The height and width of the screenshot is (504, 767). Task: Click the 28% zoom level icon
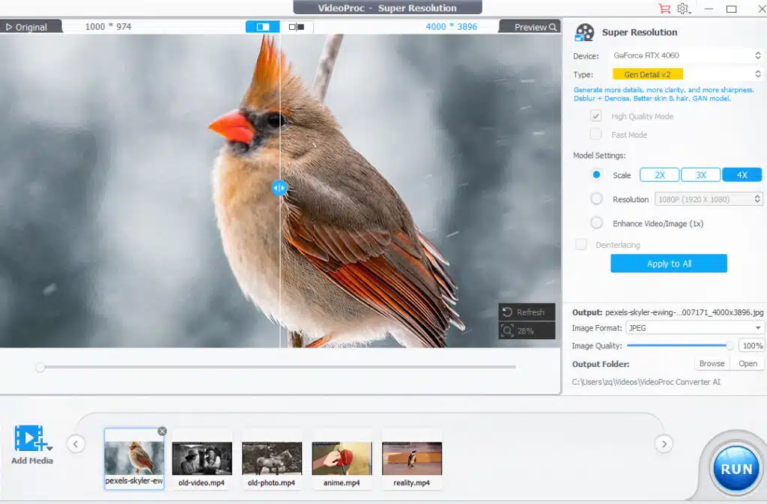(x=506, y=330)
